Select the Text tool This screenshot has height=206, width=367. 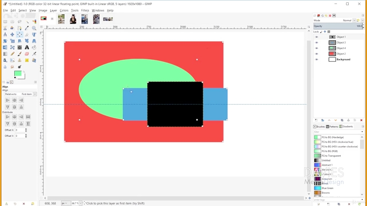point(27,47)
